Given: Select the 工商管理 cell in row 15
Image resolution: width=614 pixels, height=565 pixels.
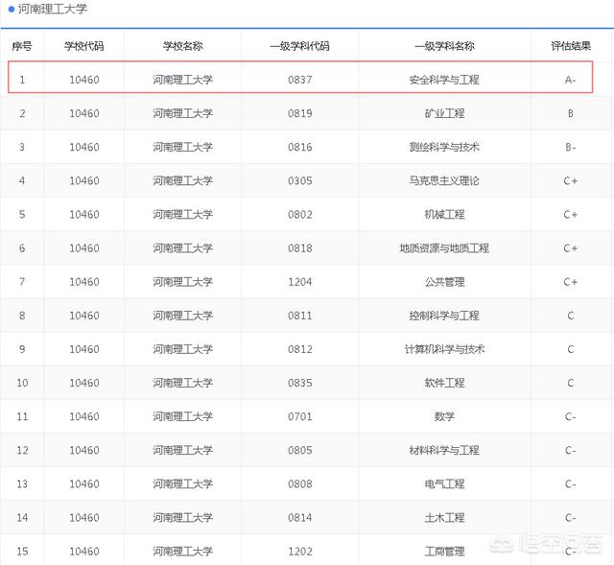Looking at the screenshot, I should (443, 551).
